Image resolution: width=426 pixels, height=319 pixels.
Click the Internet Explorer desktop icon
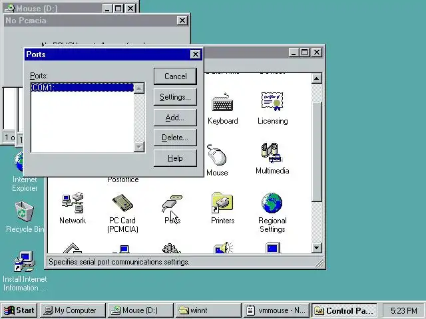click(x=19, y=162)
